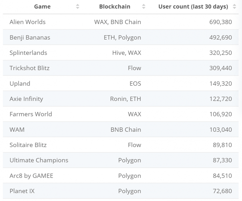Select Arc8 by GAMEE entry
This screenshot has width=242, height=201.
(31, 176)
